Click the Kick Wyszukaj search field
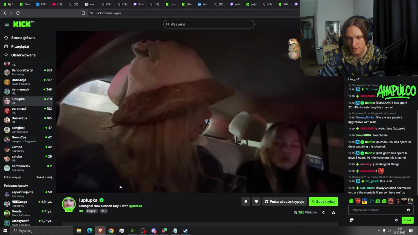 [x=209, y=24]
